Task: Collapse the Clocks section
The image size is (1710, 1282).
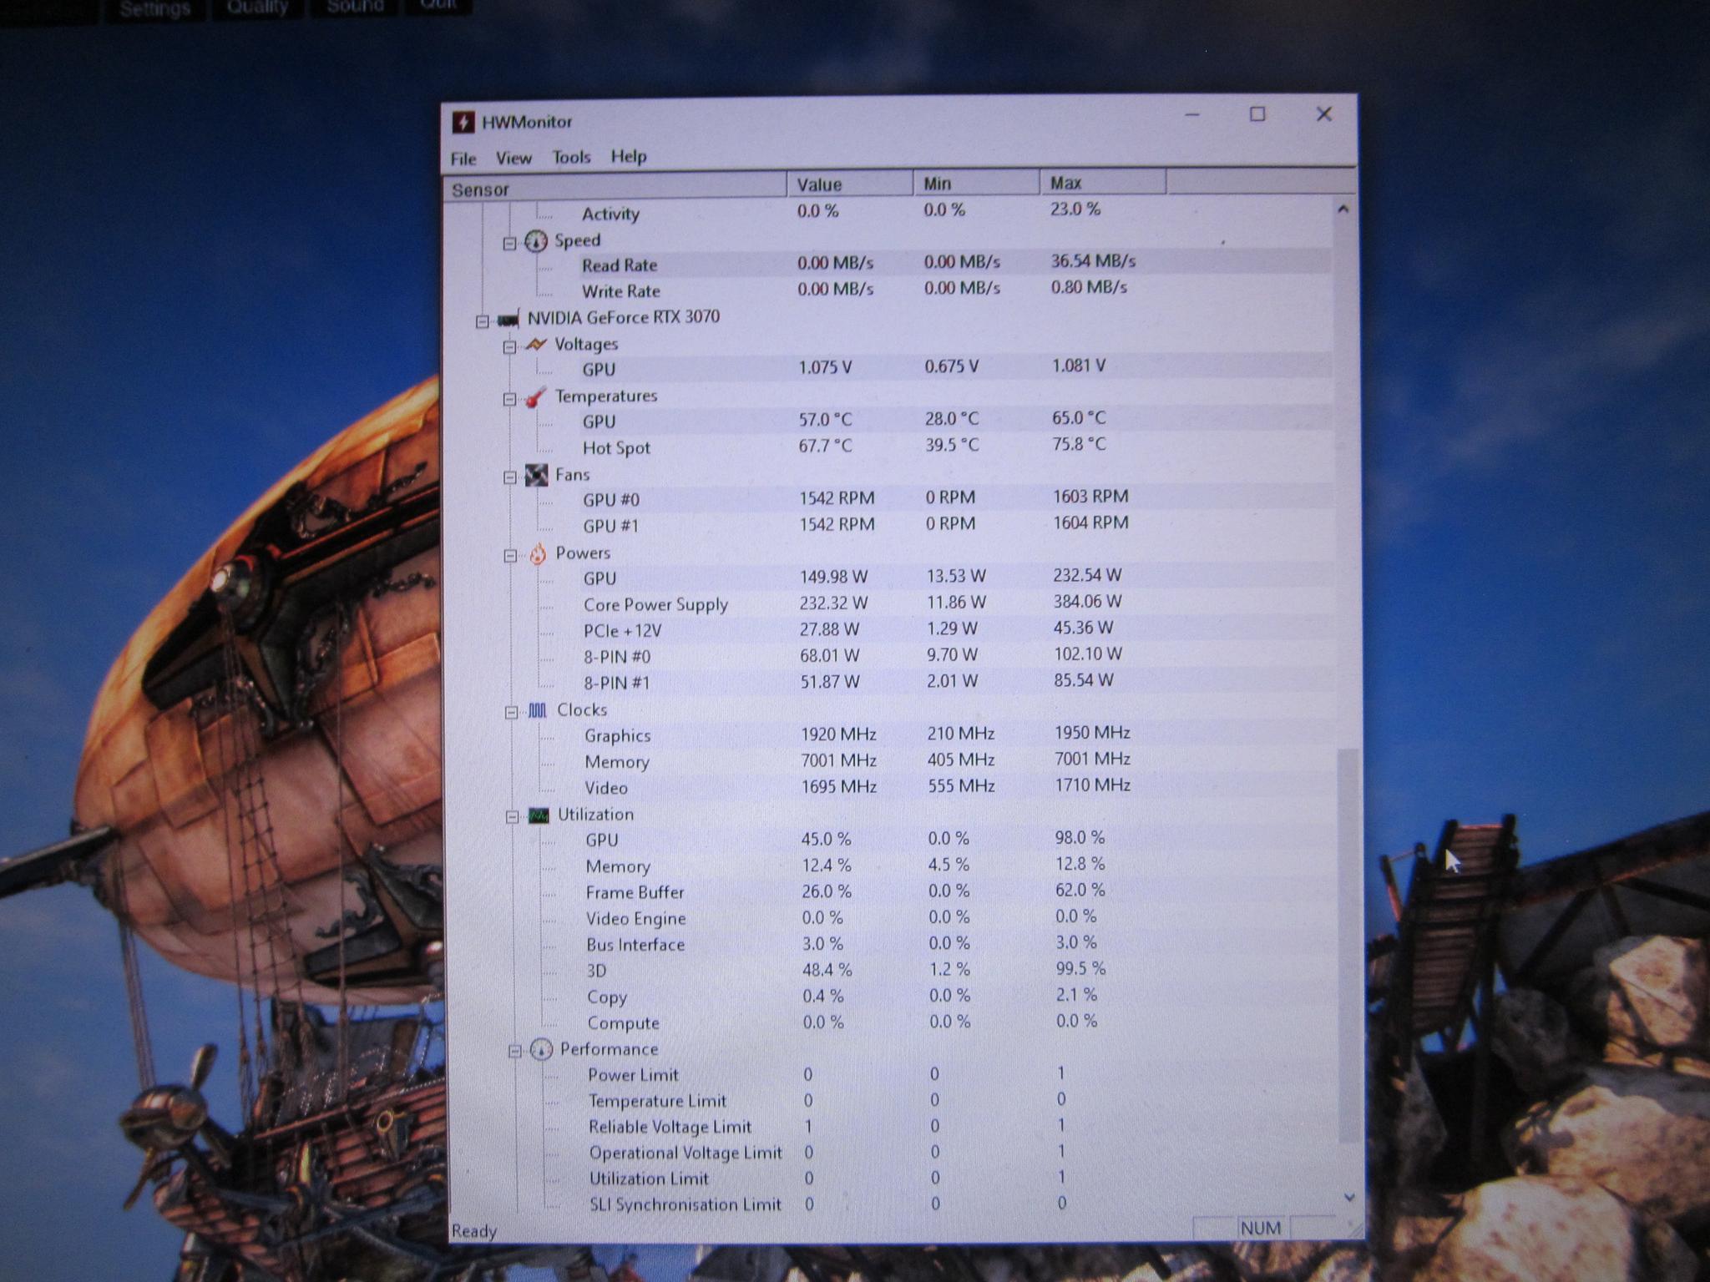Action: tap(511, 713)
